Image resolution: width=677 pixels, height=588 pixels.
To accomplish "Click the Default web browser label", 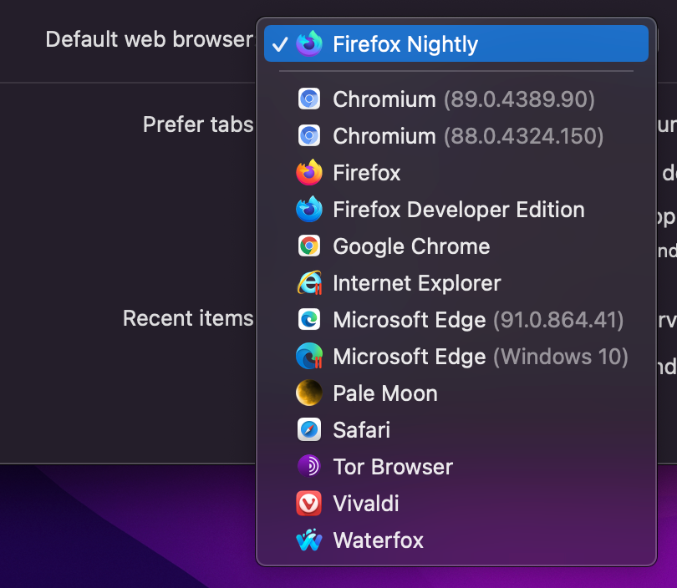I will [150, 39].
